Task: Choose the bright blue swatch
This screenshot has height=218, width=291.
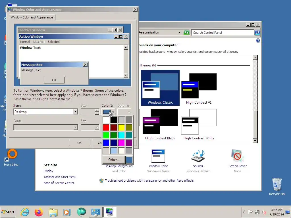Action: coord(106,143)
